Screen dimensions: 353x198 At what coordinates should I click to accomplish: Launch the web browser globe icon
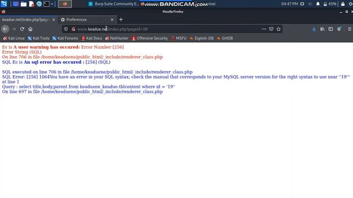click(39, 4)
